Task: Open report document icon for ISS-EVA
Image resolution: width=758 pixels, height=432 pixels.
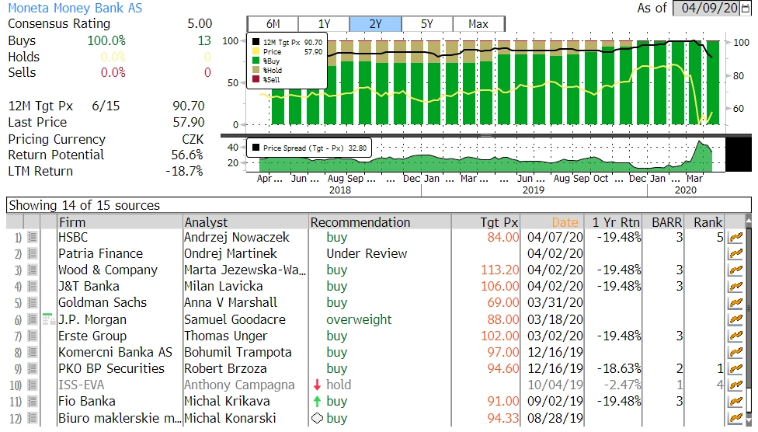Action: pos(33,385)
